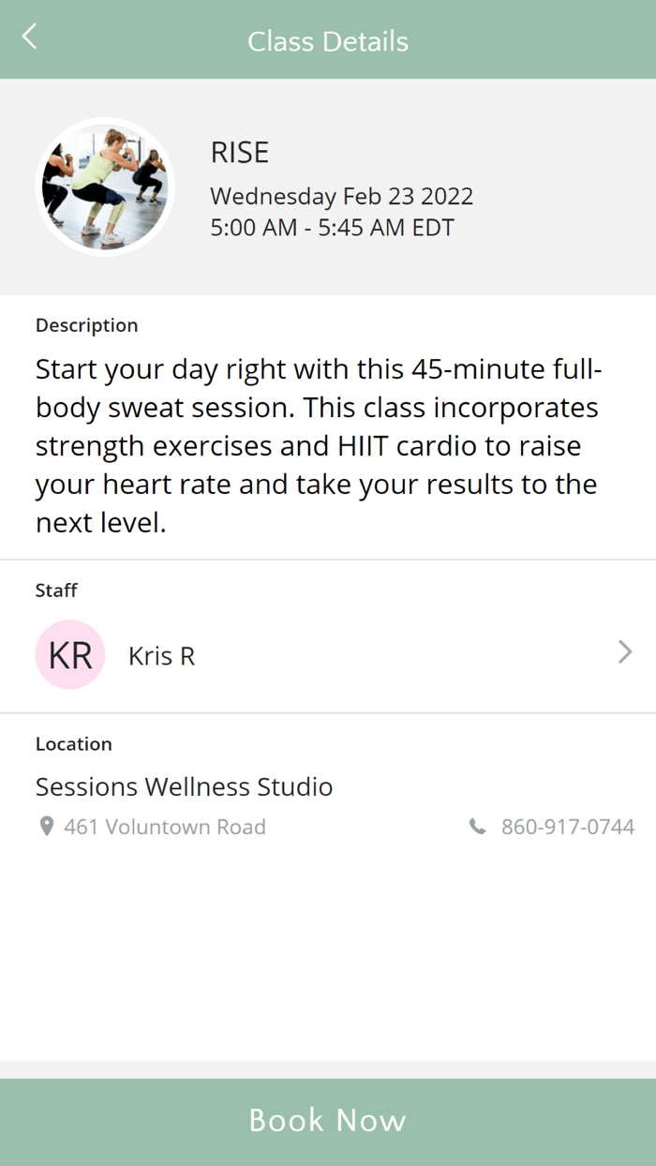Click the 5:00 AM - 5:45 AM time slot

point(332,227)
